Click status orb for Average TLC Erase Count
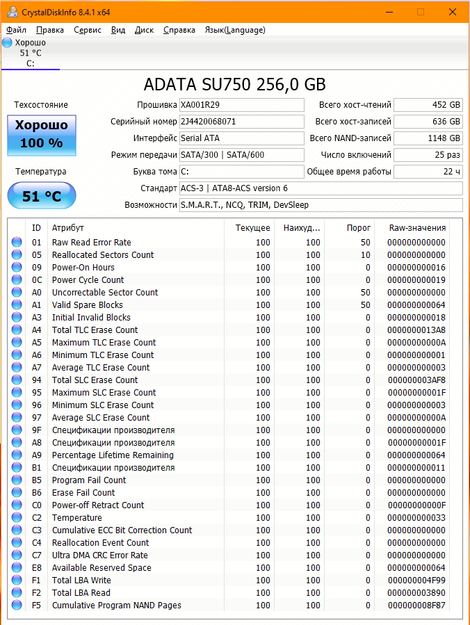470x625 pixels. click(17, 367)
